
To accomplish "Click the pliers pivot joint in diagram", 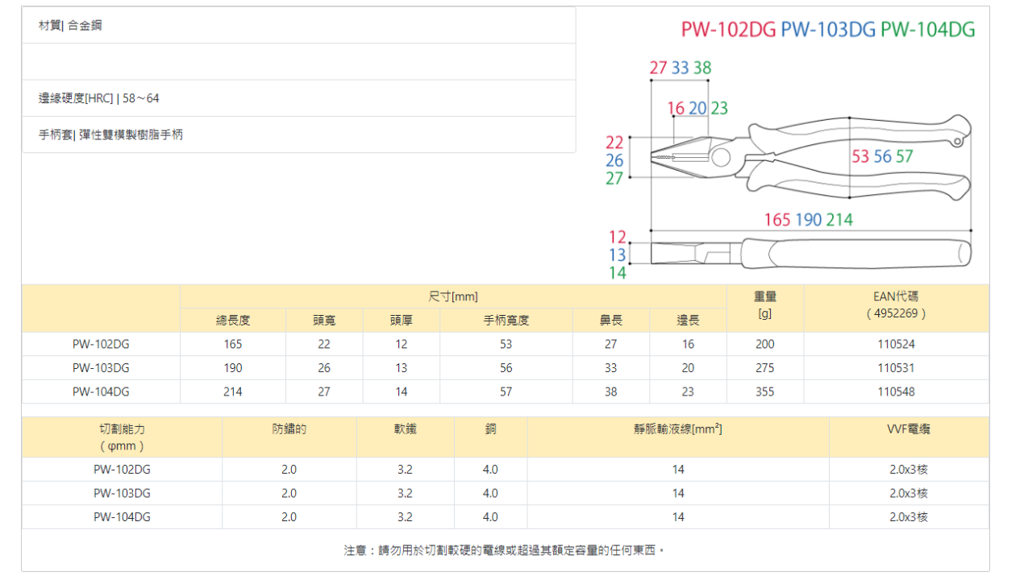I will 720,158.
